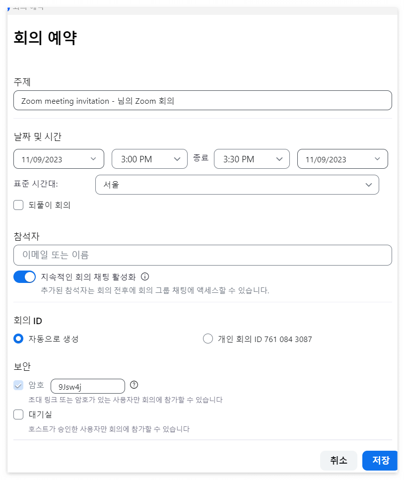Open the start date 11/09/2023 dropdown
405x480 pixels.
point(59,159)
